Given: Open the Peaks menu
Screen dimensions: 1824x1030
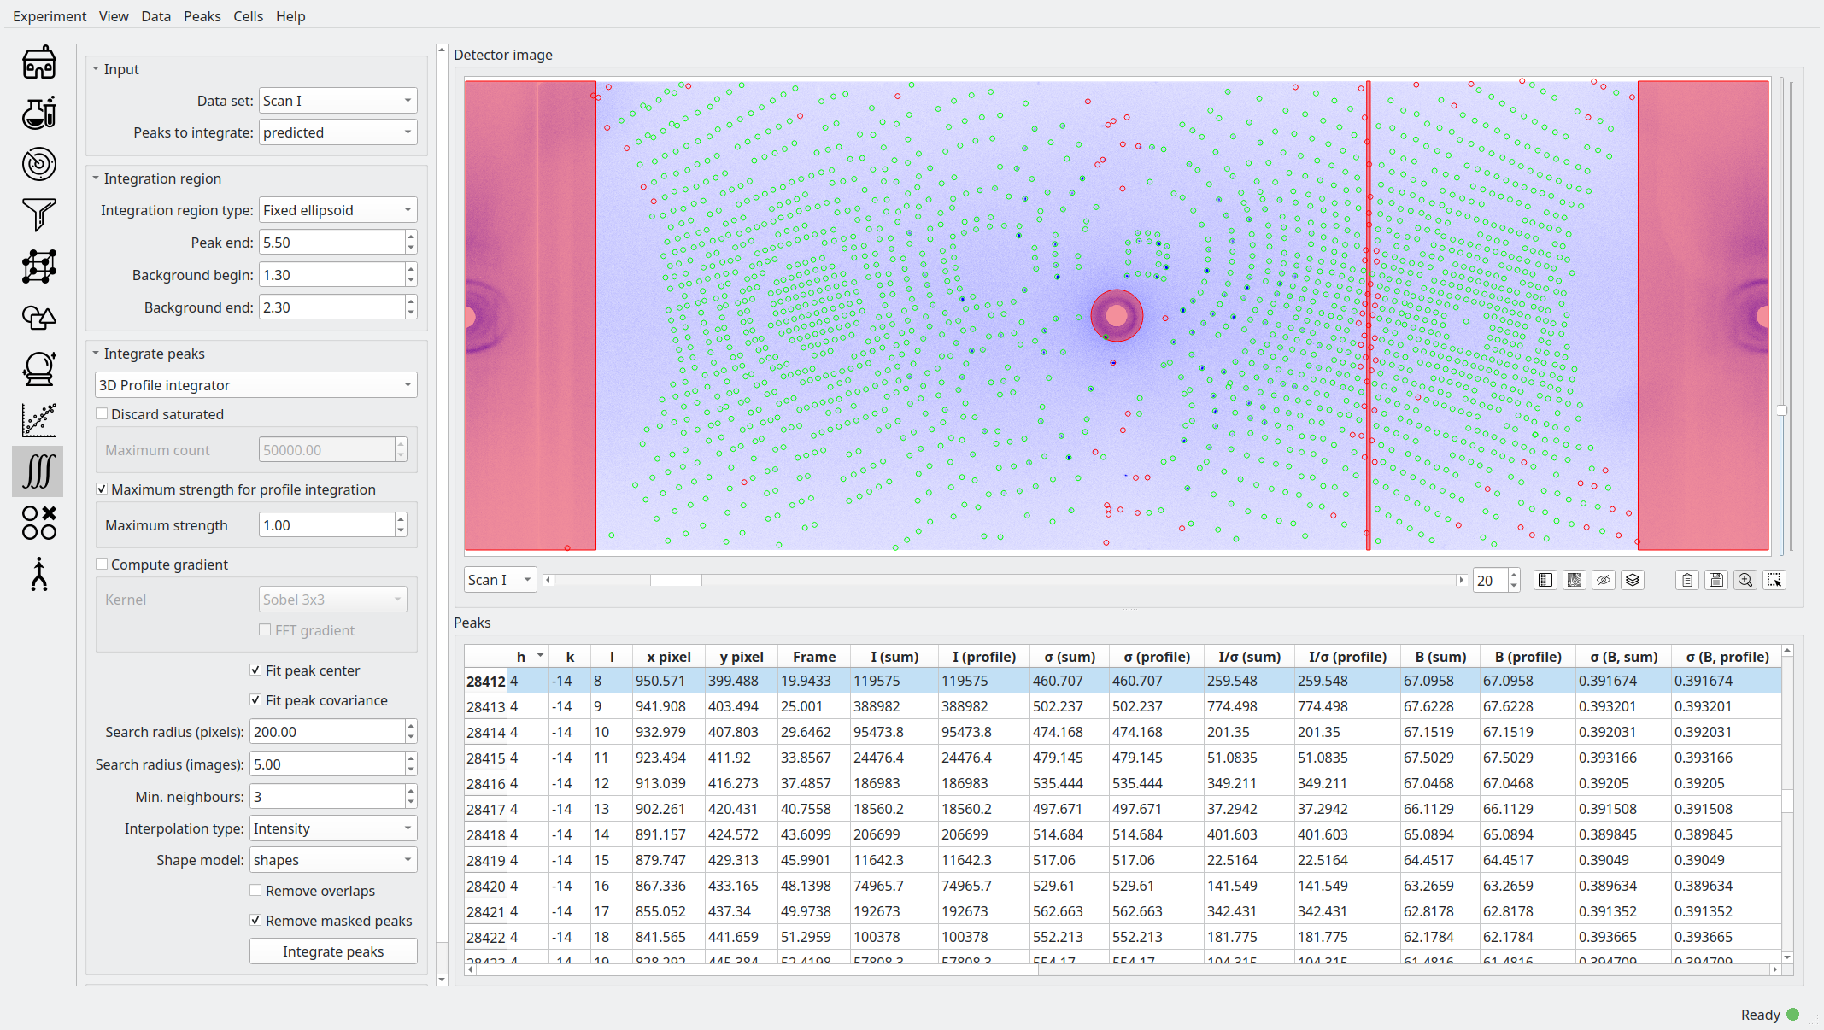Looking at the screenshot, I should coord(202,16).
